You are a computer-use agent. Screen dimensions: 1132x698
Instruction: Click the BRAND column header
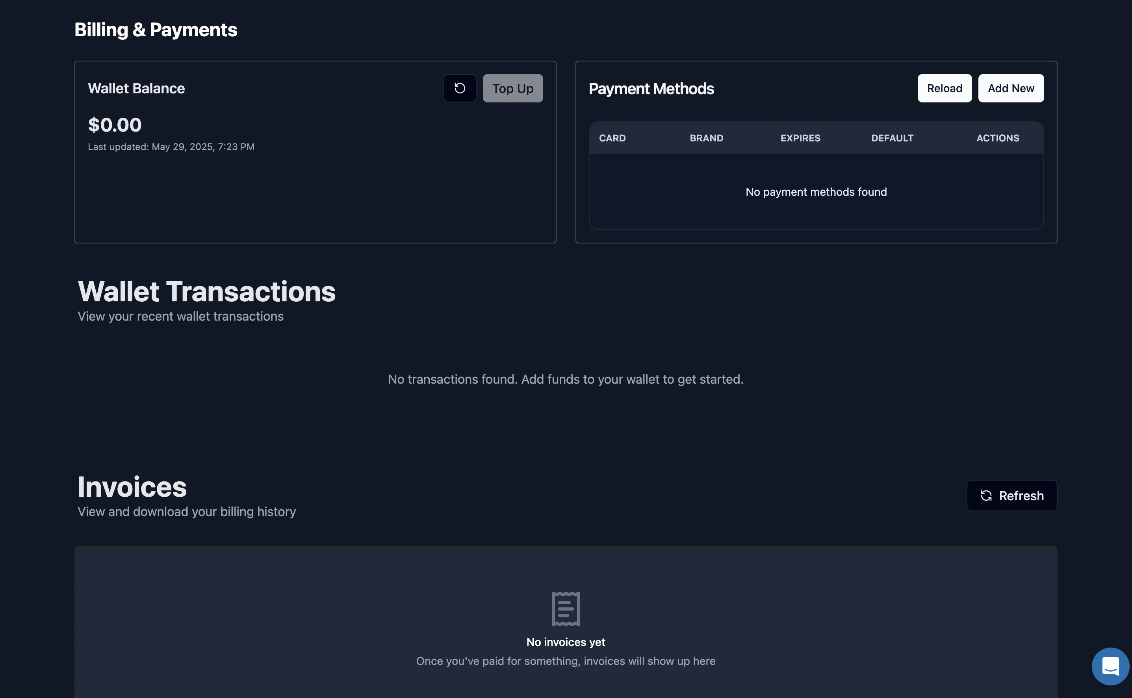click(x=706, y=137)
